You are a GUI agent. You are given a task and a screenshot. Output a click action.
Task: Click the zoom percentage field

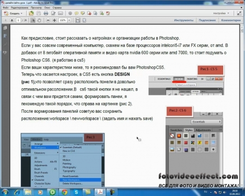(63, 20)
